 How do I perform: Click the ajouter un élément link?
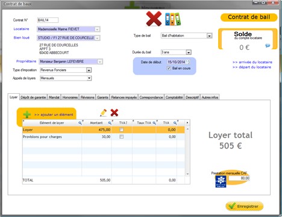(x=54, y=115)
